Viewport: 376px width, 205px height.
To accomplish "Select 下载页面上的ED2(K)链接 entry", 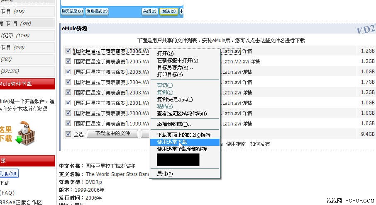I will tap(185, 135).
